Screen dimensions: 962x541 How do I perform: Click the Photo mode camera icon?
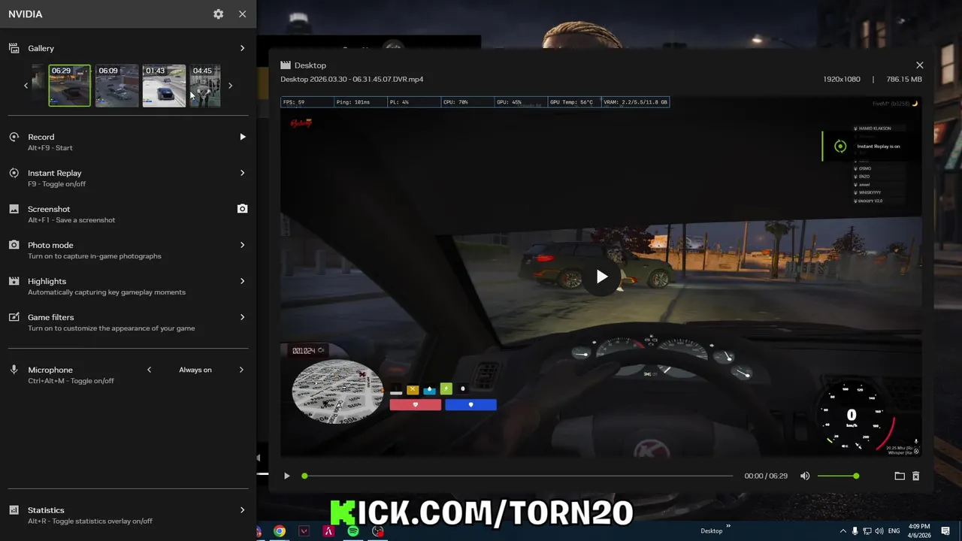[x=14, y=245]
